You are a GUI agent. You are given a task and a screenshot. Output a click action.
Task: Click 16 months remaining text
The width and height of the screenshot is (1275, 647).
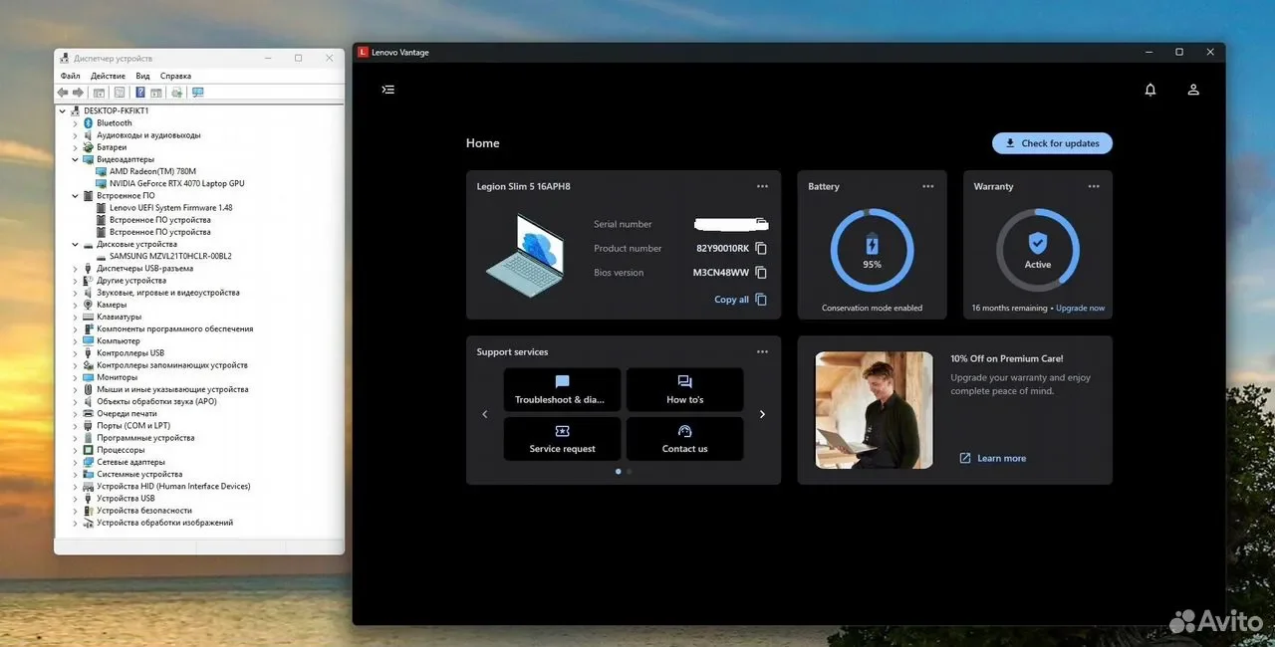click(x=1009, y=309)
